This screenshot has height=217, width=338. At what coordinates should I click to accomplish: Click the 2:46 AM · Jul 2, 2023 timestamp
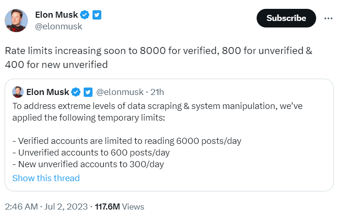pyautogui.click(x=46, y=207)
